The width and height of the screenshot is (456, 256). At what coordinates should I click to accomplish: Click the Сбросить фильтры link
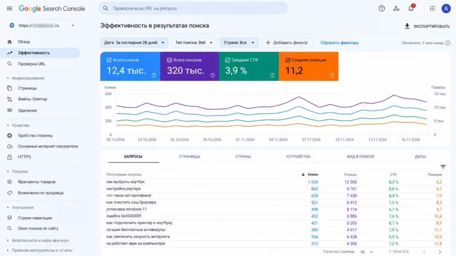[339, 43]
